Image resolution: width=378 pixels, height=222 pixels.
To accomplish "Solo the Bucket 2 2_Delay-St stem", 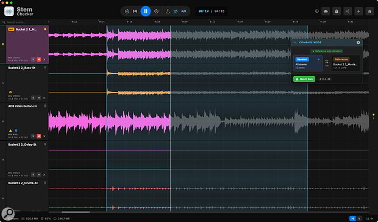I will pos(34,174).
